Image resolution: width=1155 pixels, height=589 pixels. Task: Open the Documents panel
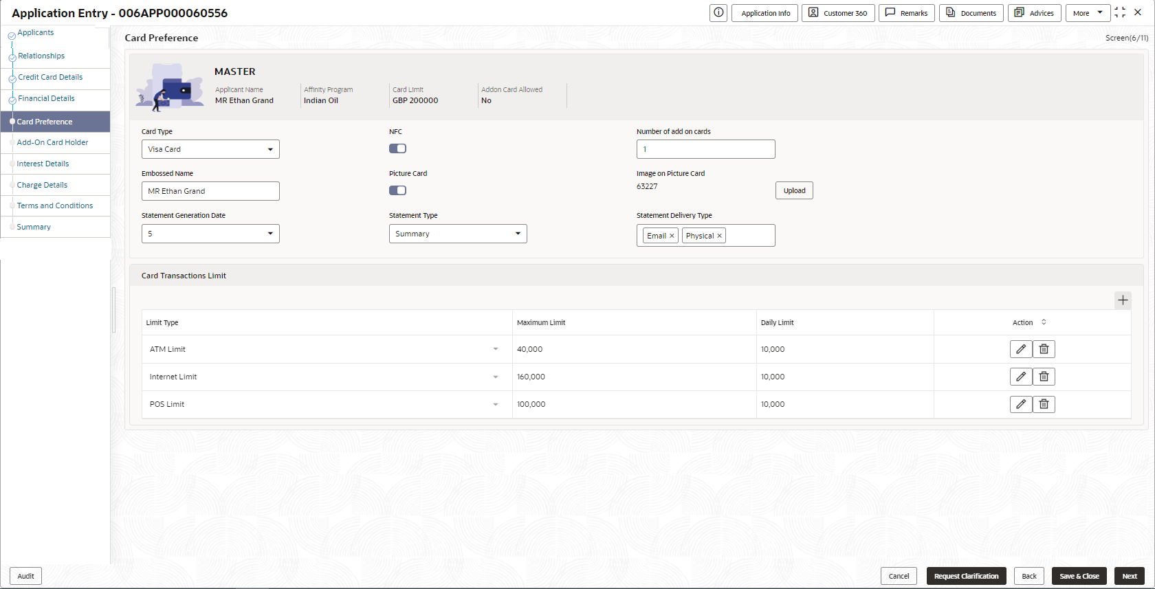971,13
